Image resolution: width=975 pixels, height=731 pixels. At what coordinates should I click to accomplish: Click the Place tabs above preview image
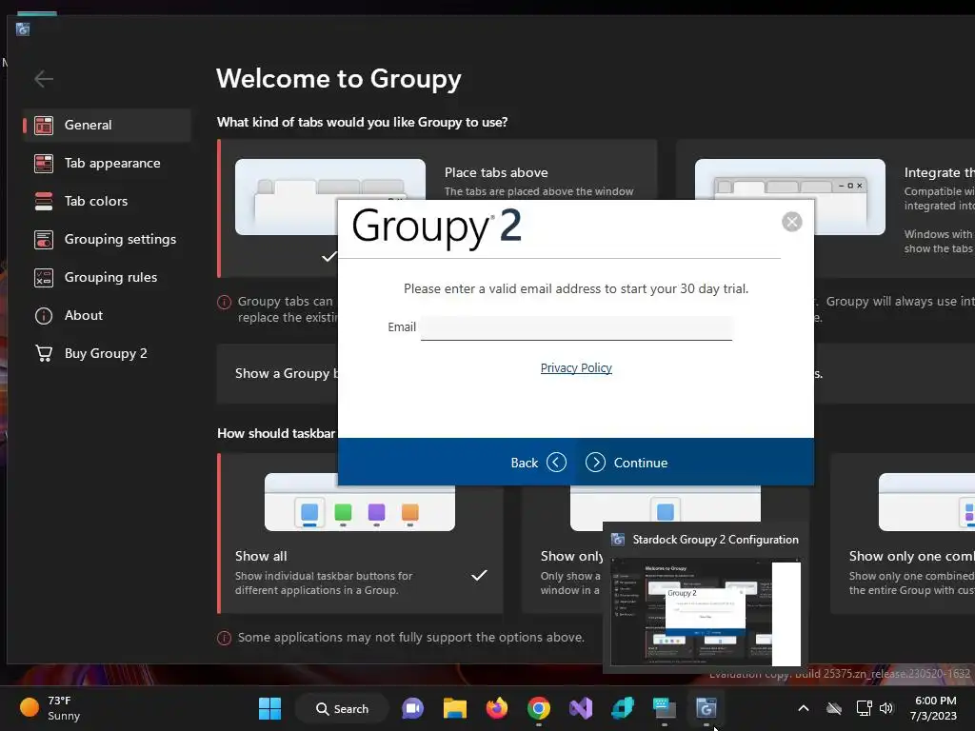[x=330, y=196]
